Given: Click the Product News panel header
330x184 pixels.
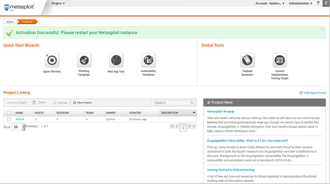Looking at the screenshot, I should 265,102.
